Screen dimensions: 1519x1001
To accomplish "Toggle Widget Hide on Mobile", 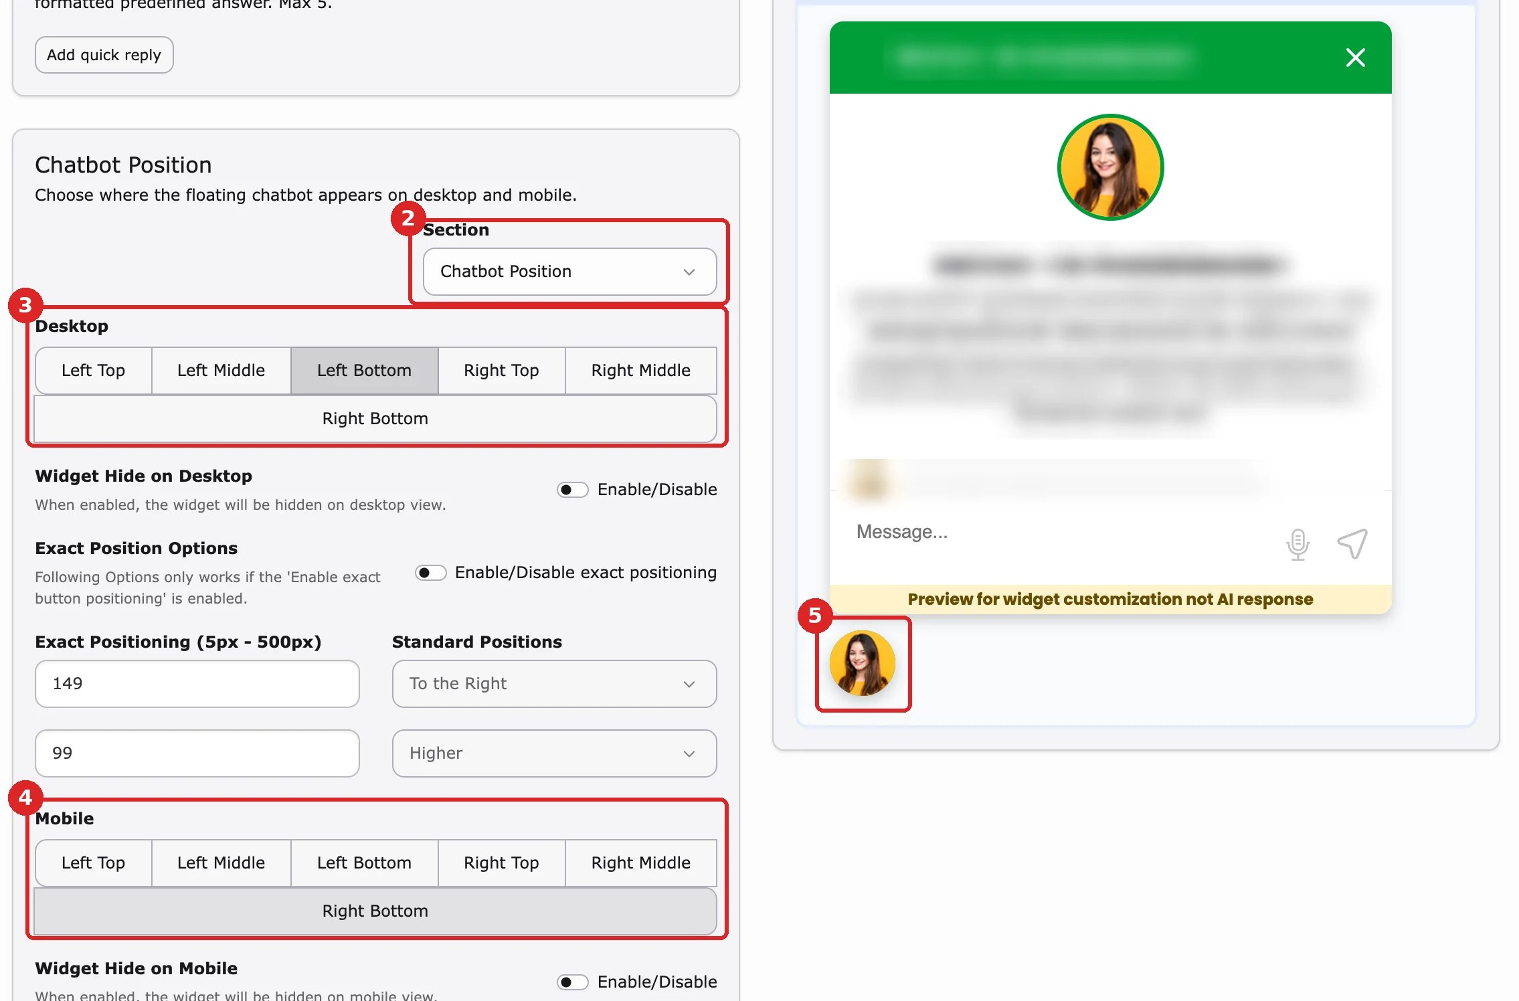I will point(572,982).
